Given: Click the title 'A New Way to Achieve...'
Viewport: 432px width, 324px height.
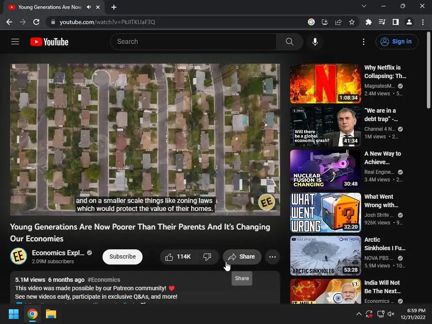Looking at the screenshot, I should [x=383, y=158].
